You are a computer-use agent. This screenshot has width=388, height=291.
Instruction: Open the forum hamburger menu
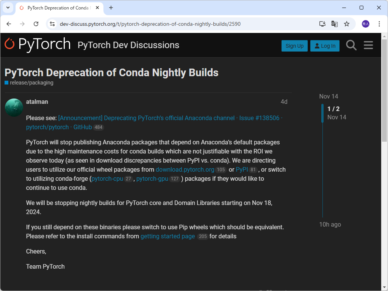tap(368, 45)
